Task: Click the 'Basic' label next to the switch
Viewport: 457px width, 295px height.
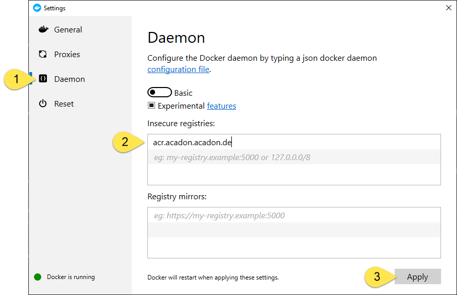Action: (x=183, y=93)
